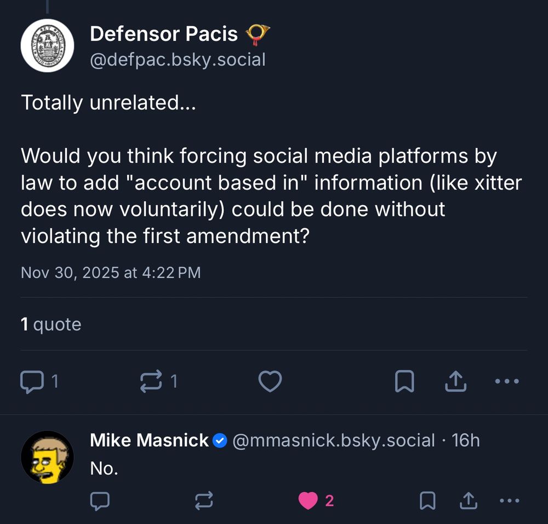This screenshot has width=548, height=524.
Task: Open the three-dot menu on the reply
Action: click(510, 501)
